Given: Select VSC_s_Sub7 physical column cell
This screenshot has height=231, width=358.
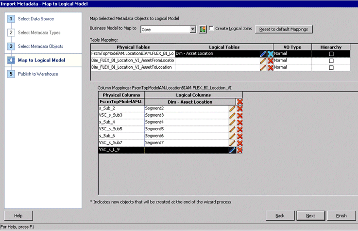Looking at the screenshot, I should [121, 143].
